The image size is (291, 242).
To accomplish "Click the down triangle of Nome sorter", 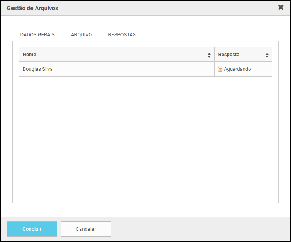I will pos(209,56).
